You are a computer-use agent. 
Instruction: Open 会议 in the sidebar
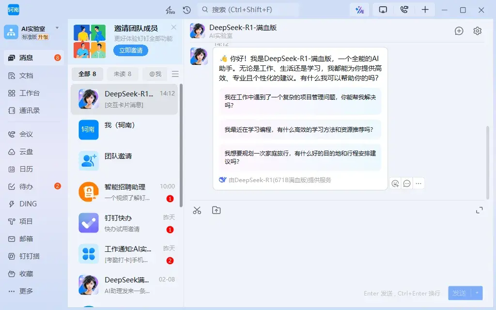point(34,134)
